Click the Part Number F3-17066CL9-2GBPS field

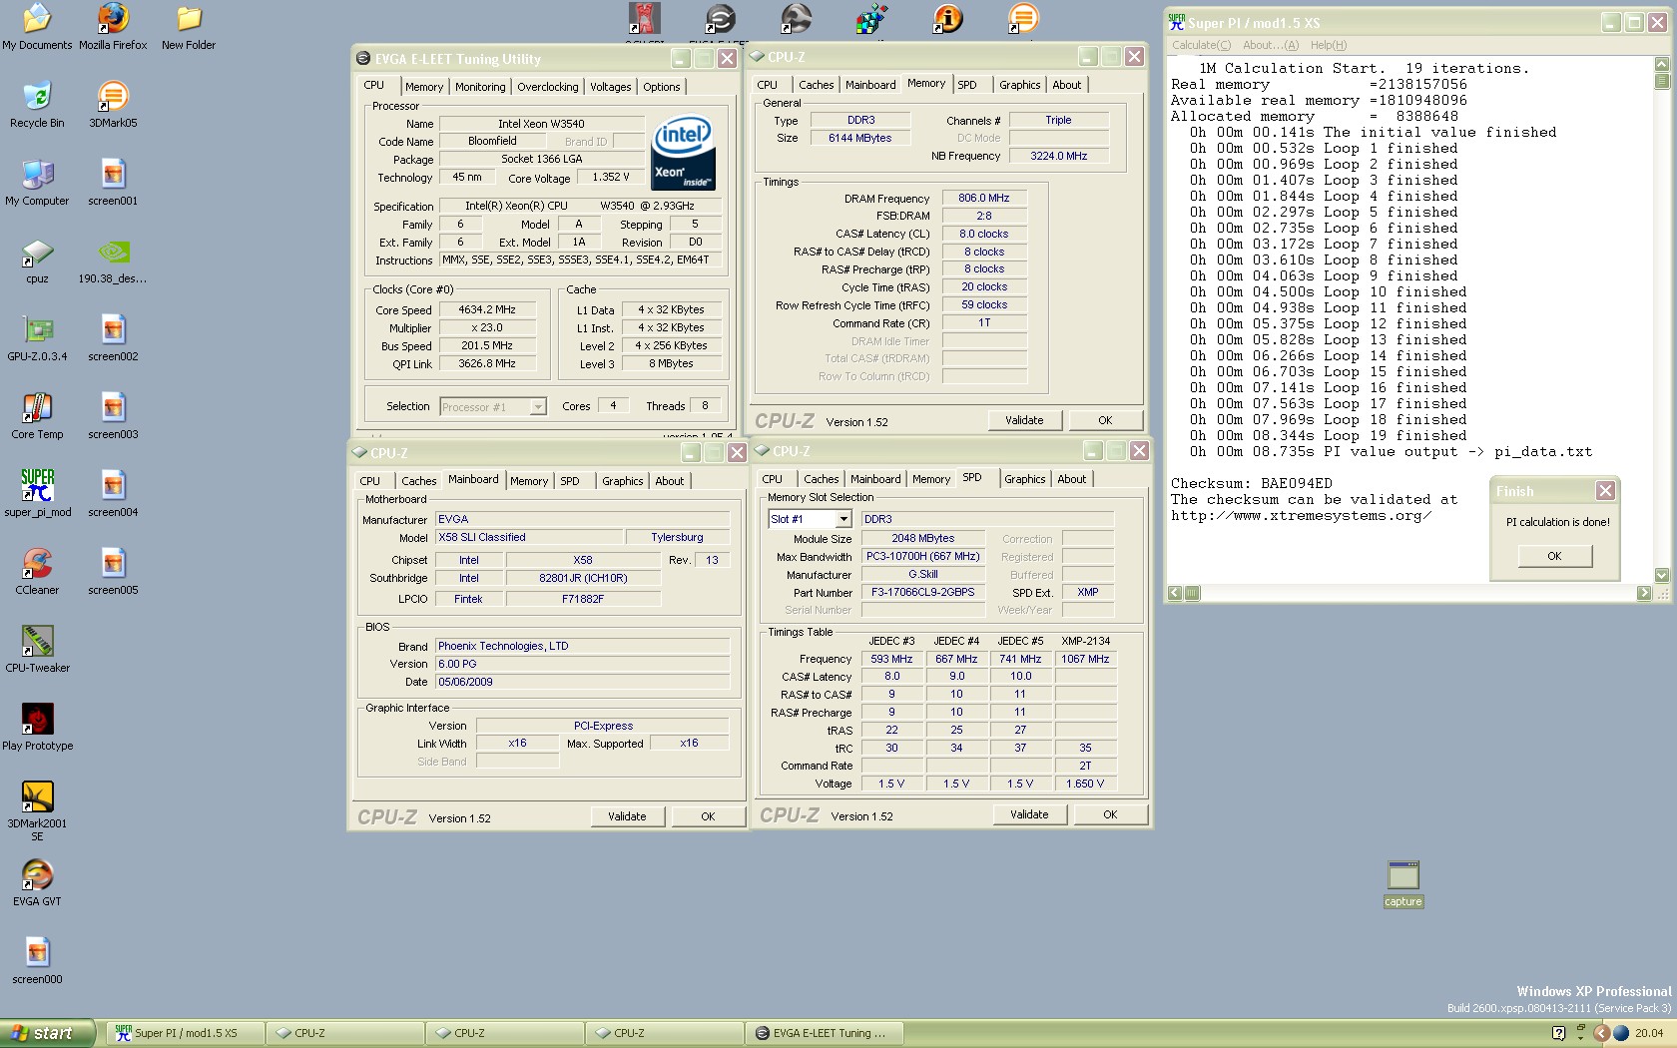coord(922,592)
